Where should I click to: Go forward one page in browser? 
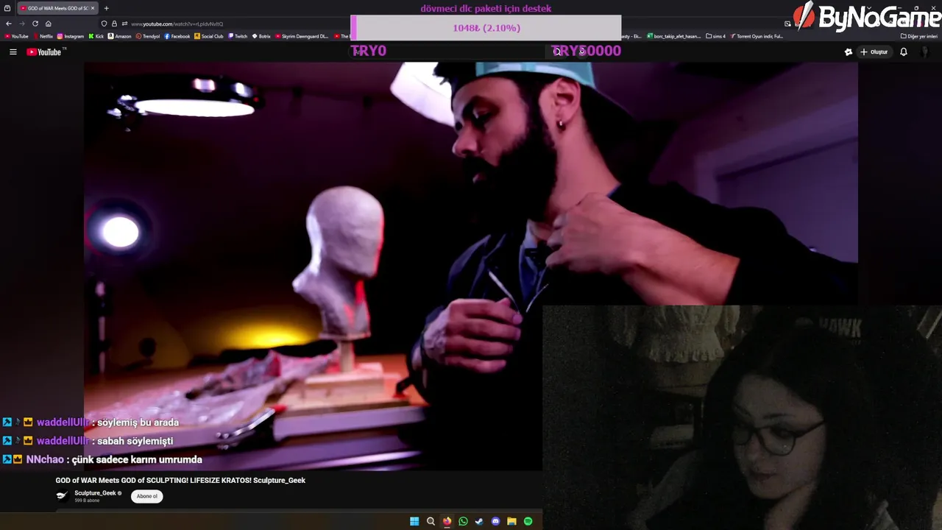pos(22,24)
